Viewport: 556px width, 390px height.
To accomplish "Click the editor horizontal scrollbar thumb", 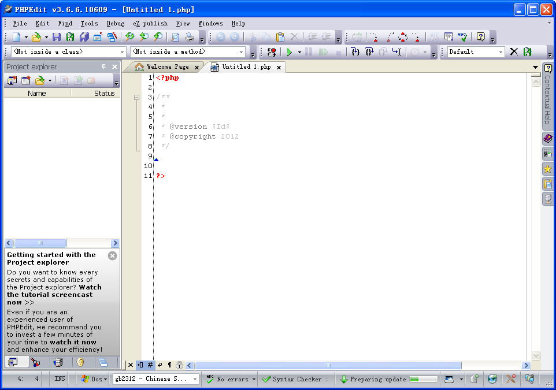I will (x=328, y=365).
